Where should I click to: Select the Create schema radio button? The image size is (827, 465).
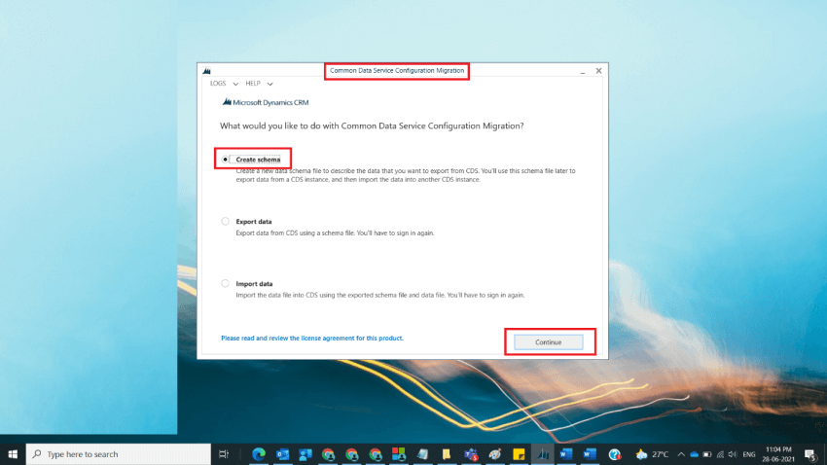(225, 160)
